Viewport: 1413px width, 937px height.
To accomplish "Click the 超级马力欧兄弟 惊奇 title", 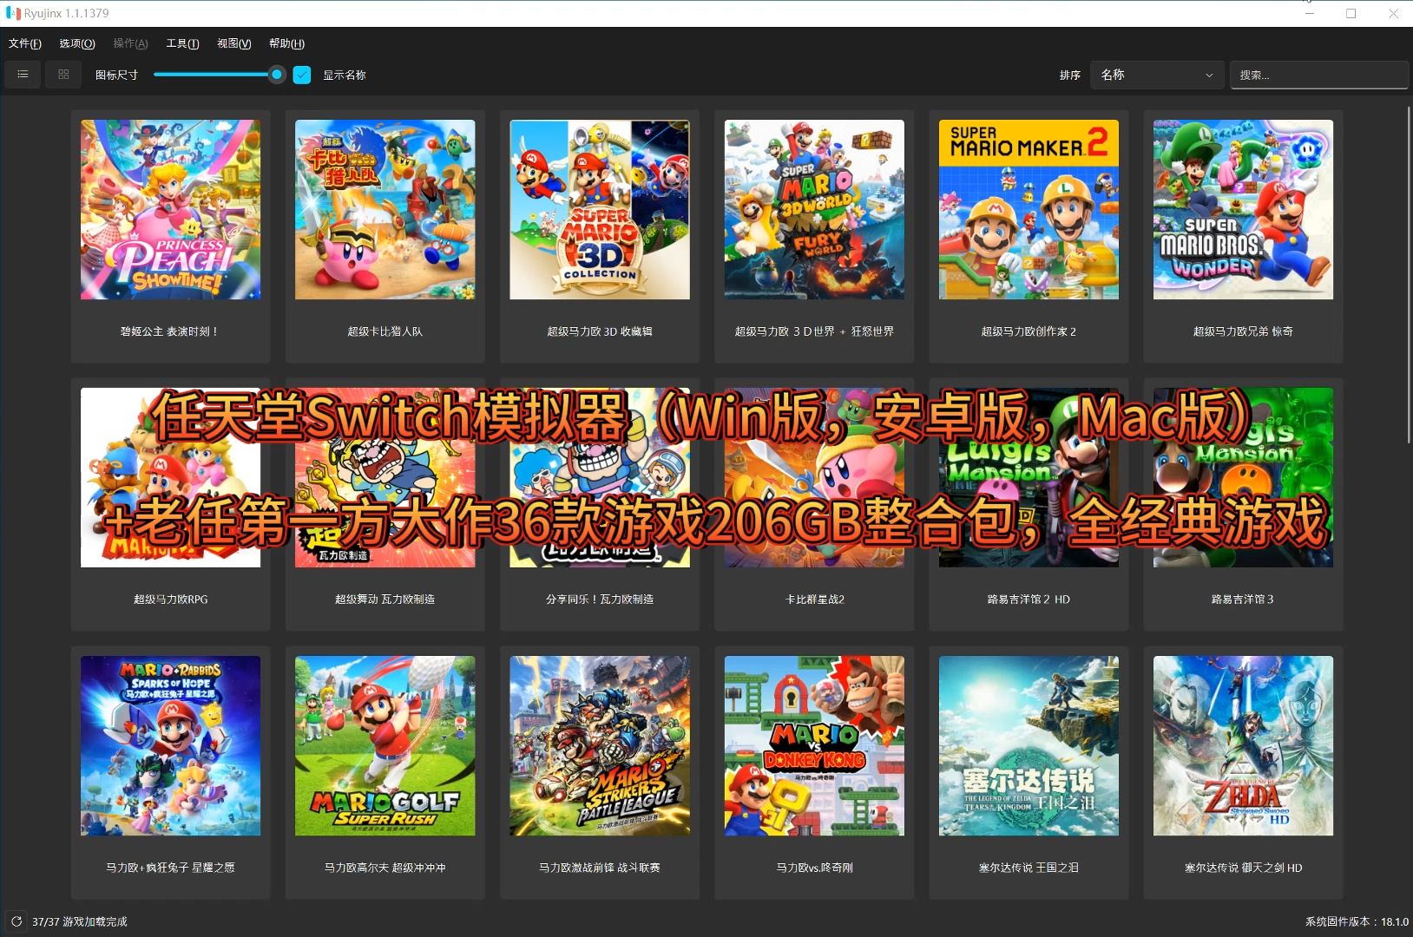I will point(1243,331).
